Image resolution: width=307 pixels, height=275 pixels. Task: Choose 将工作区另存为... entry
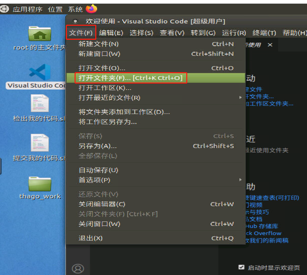pyautogui.click(x=156, y=122)
